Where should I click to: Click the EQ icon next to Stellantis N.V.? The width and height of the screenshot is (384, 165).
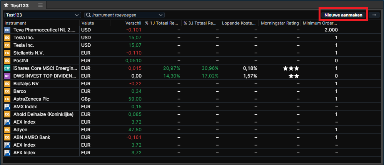7,53
